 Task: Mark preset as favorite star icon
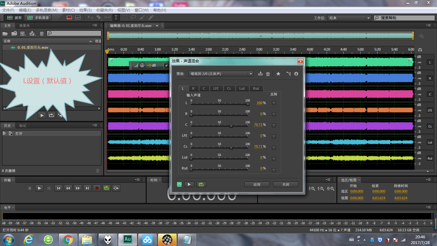click(278, 74)
